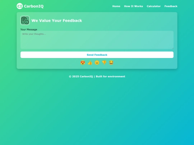Open the Home nav link
The width and height of the screenshot is (194, 145).
116,6
